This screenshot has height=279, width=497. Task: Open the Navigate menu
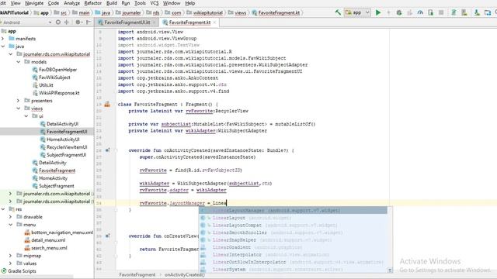click(34, 3)
